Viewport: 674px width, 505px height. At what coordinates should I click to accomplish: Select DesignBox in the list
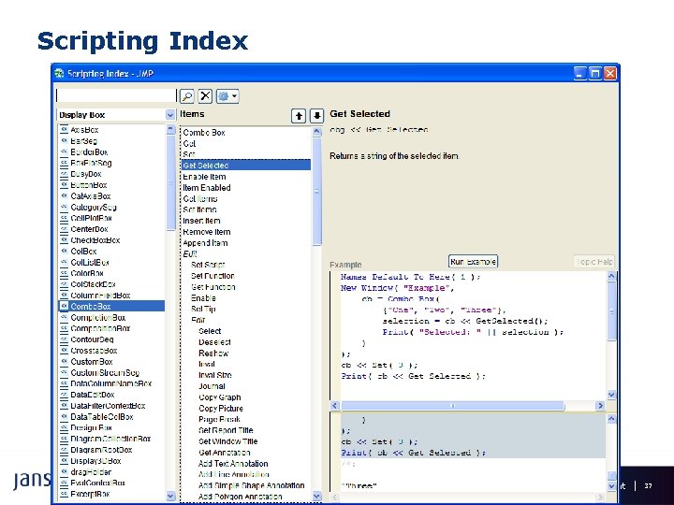91,427
